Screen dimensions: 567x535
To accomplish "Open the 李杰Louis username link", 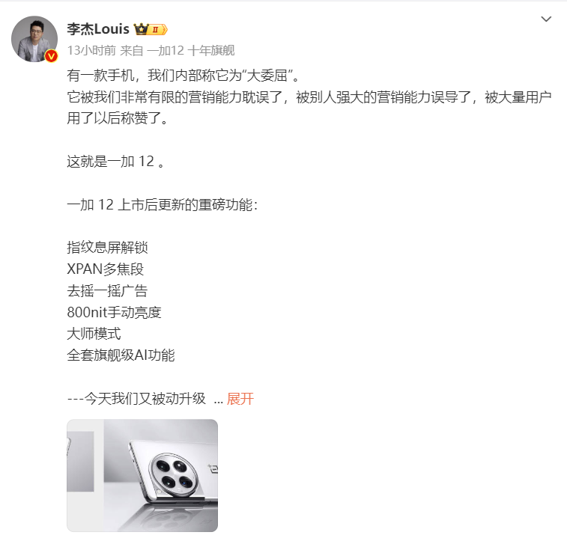I will click(x=98, y=29).
